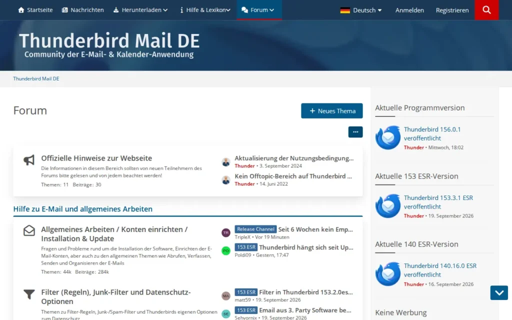Click the Keine Werbung heading
This screenshot has width=512, height=320.
[400, 313]
